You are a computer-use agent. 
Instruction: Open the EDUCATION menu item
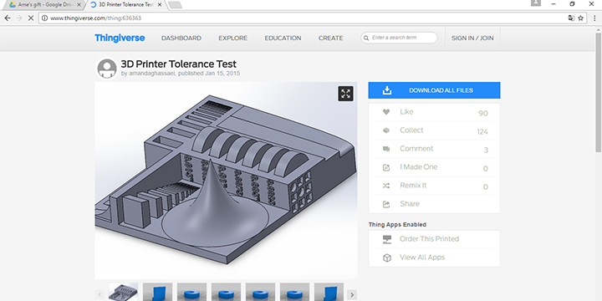tap(283, 38)
